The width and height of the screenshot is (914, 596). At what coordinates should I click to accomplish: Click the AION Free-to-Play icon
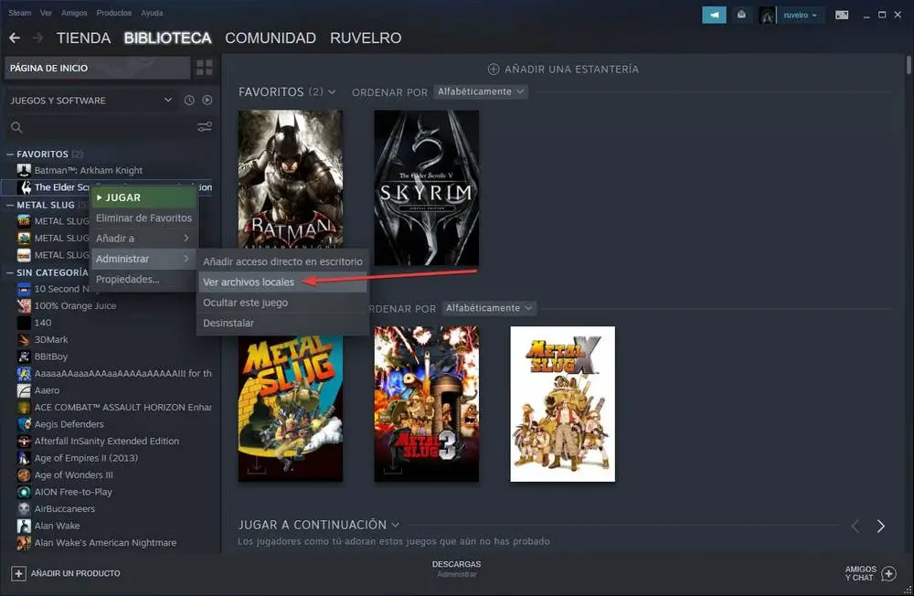pyautogui.click(x=24, y=492)
